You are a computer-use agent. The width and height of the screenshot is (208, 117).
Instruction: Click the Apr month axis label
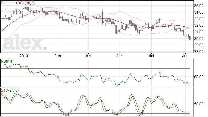tap(119, 56)
